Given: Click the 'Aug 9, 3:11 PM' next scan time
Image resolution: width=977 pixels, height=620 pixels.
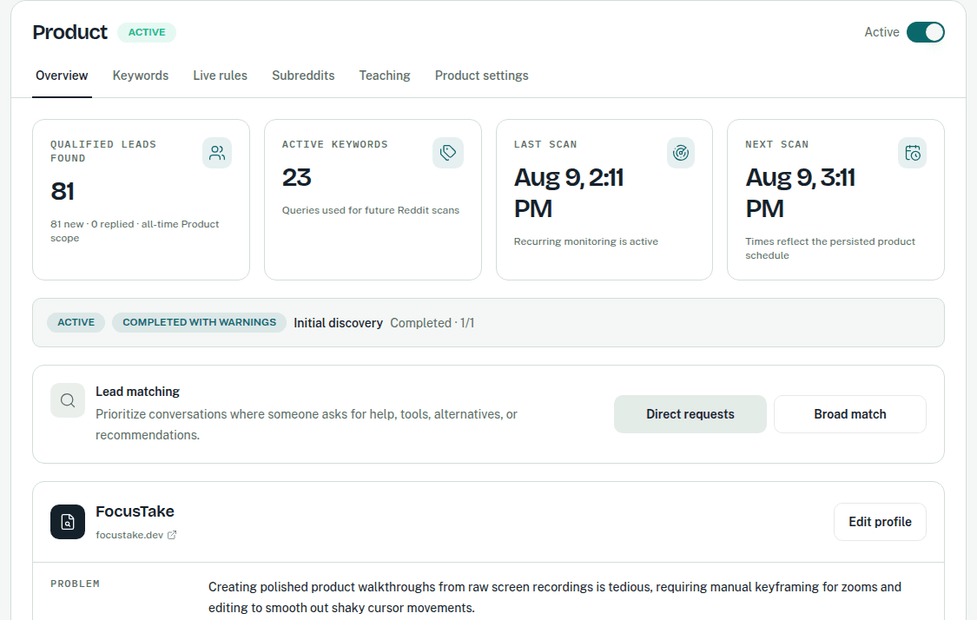Looking at the screenshot, I should (800, 193).
